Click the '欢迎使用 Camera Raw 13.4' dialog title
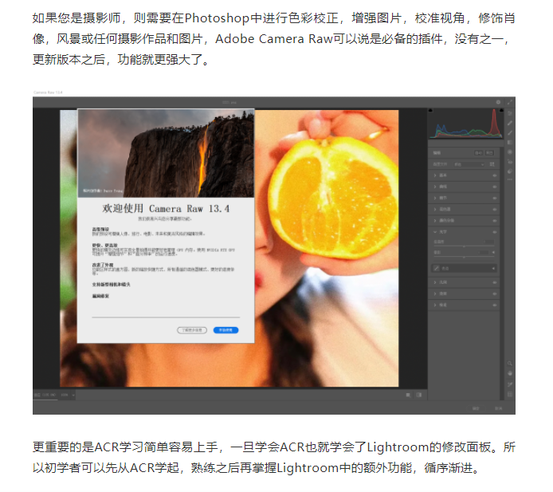The width and height of the screenshot is (553, 492). pos(166,209)
